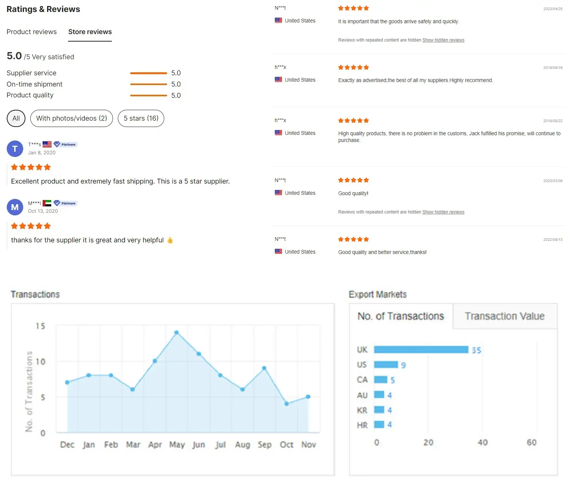
Task: Click the fifth star on N***t's review
Action: (x=367, y=8)
